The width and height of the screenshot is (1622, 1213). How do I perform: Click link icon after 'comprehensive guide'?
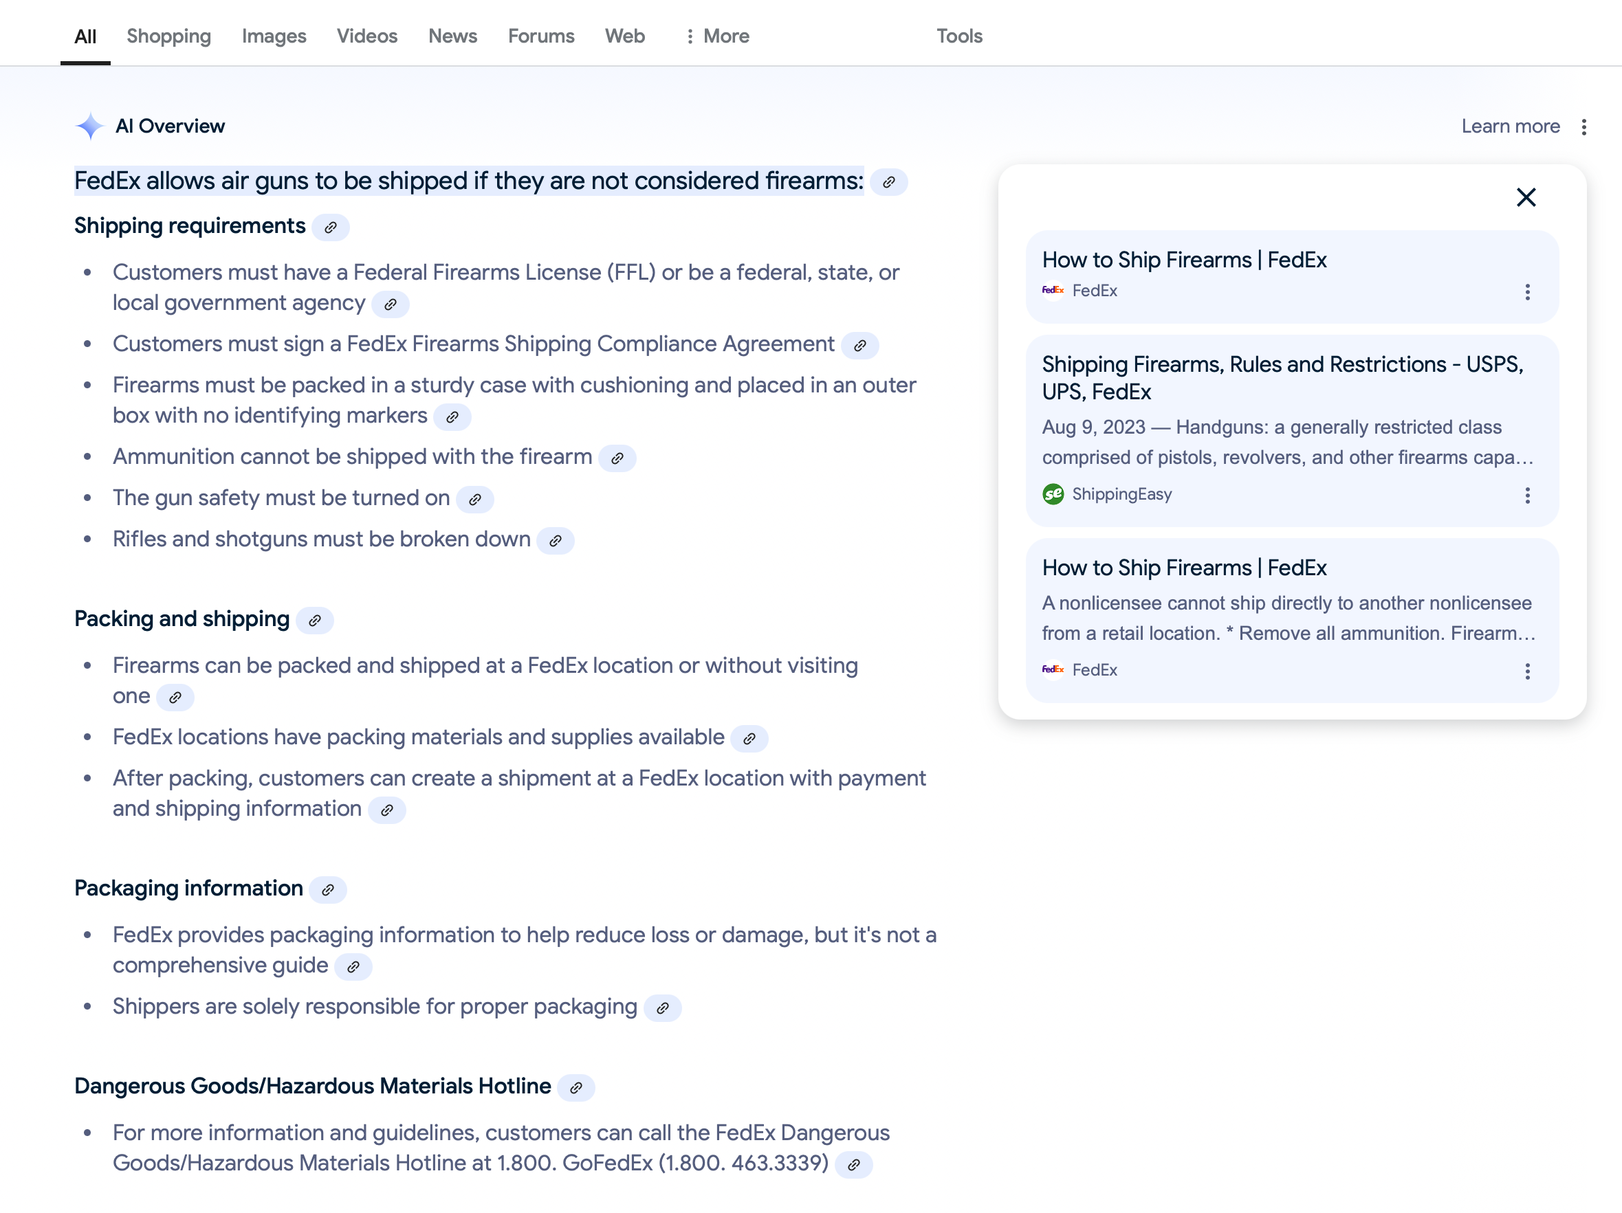coord(353,967)
